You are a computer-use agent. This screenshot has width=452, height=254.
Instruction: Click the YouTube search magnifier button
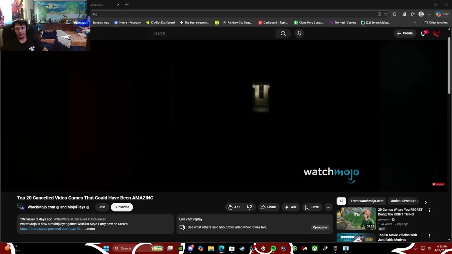(x=283, y=33)
